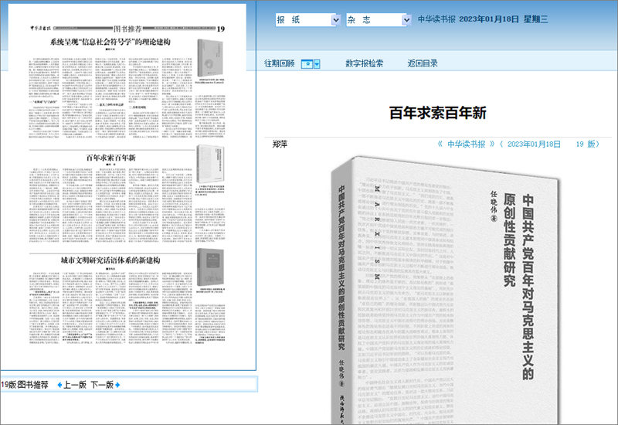
Task: Click the 19 版 link in article info
Action: coord(587,144)
